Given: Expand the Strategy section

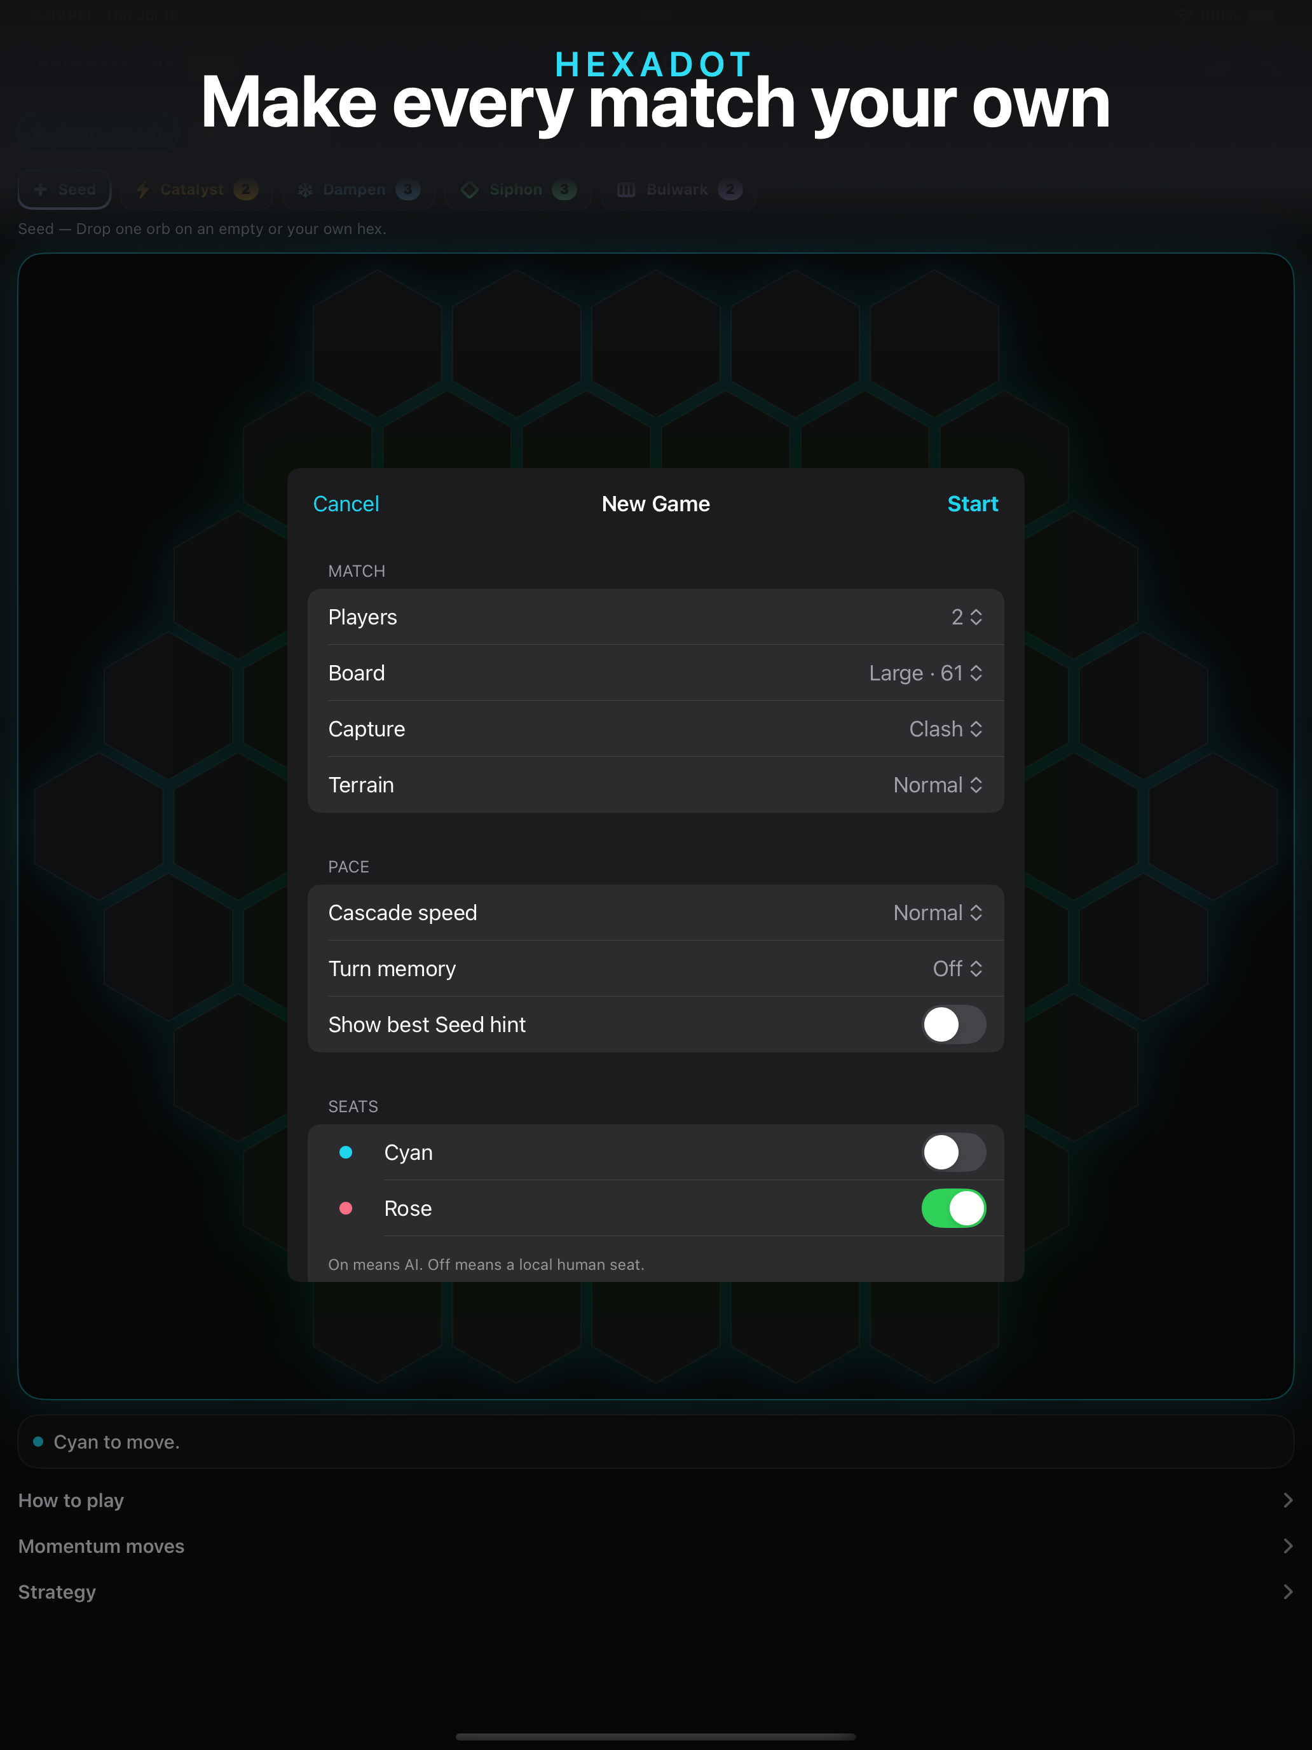Looking at the screenshot, I should coord(655,1592).
